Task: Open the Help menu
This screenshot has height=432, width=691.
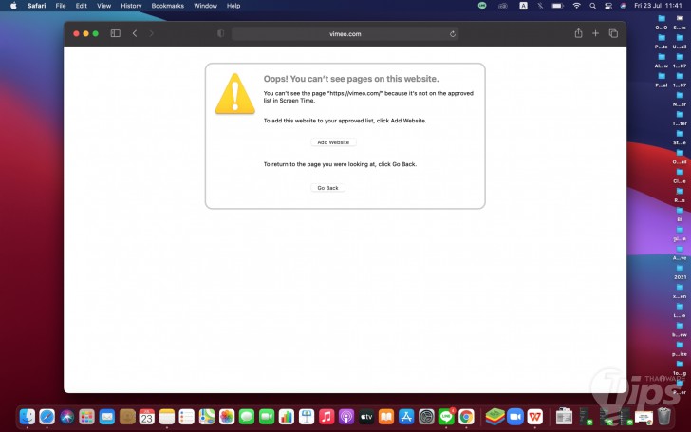Action: pyautogui.click(x=233, y=6)
